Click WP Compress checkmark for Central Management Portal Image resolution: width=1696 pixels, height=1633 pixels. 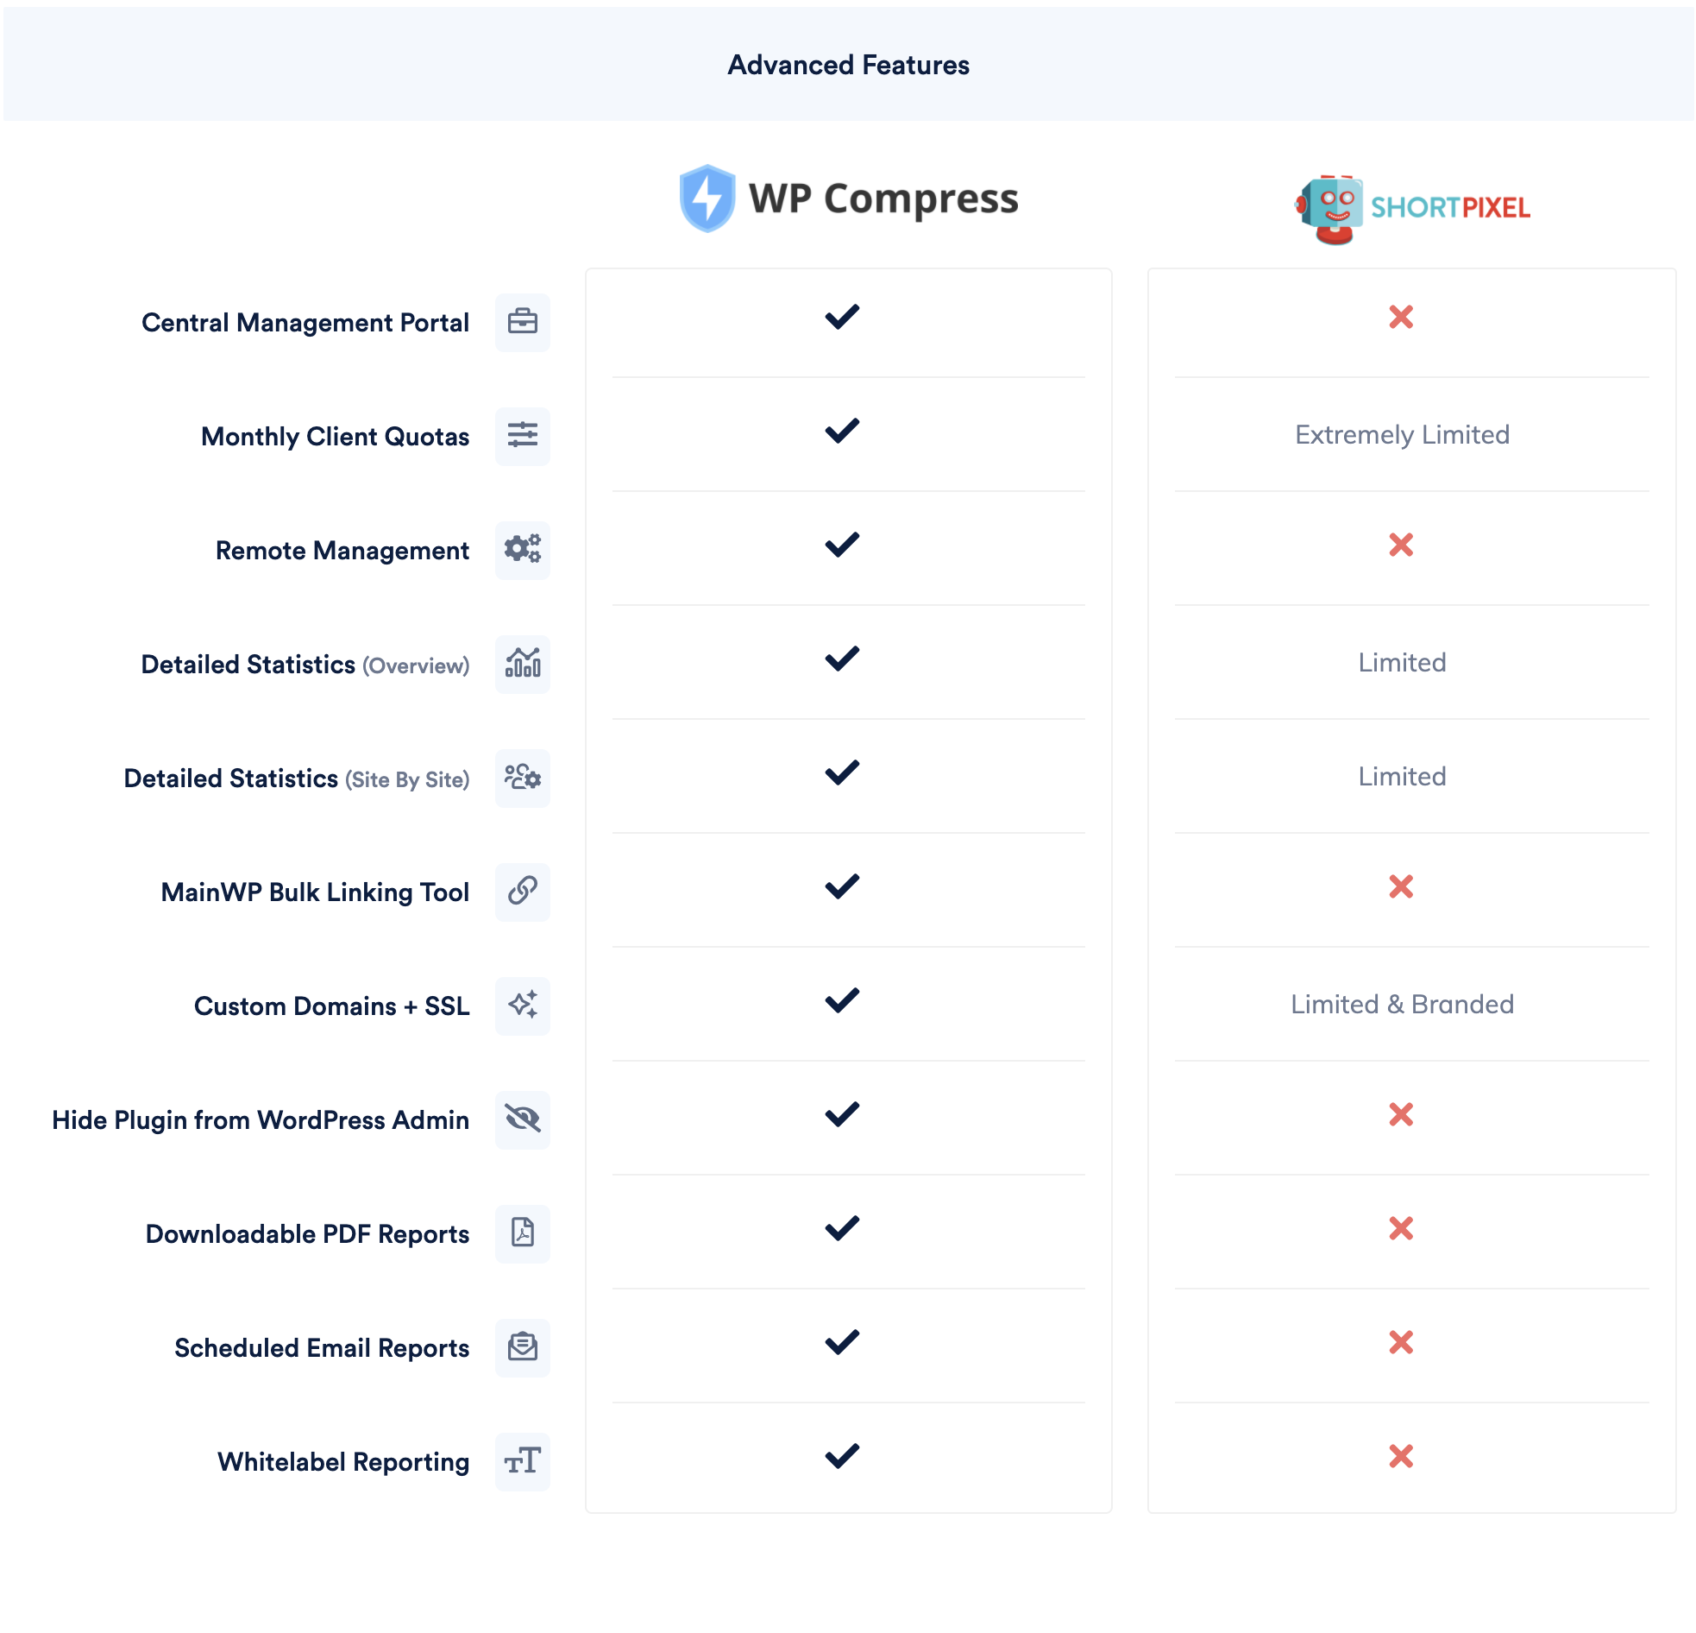841,317
